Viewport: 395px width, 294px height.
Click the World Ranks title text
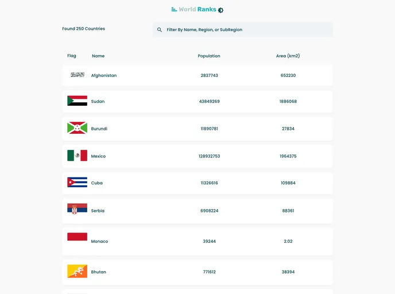click(197, 9)
